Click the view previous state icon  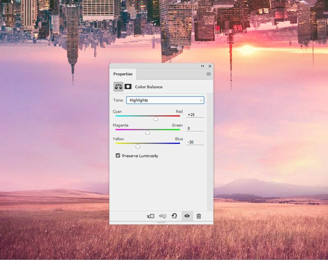[x=162, y=216]
